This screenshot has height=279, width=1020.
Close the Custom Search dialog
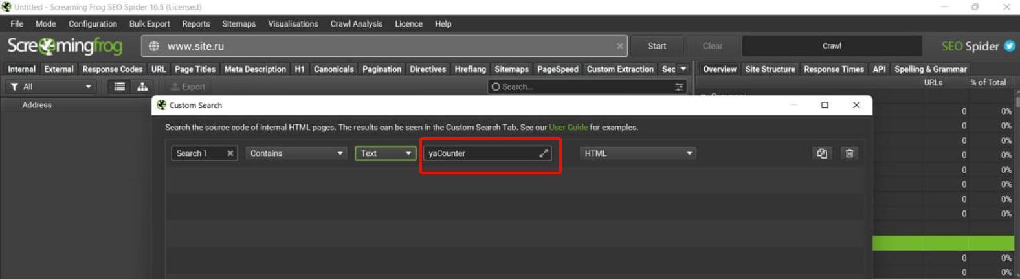point(856,105)
